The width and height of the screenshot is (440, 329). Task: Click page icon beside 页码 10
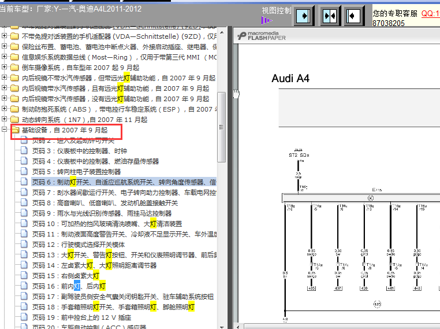(x=24, y=224)
